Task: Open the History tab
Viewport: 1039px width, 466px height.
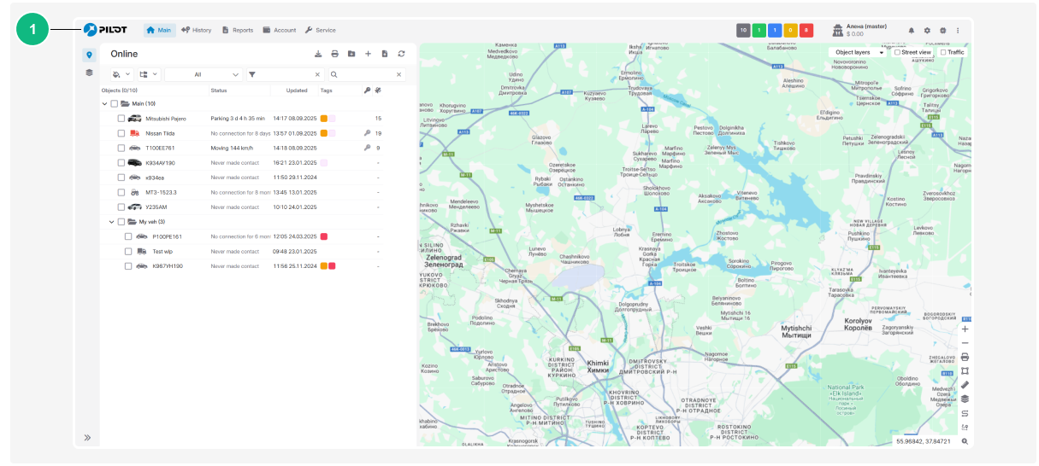Action: 196,30
